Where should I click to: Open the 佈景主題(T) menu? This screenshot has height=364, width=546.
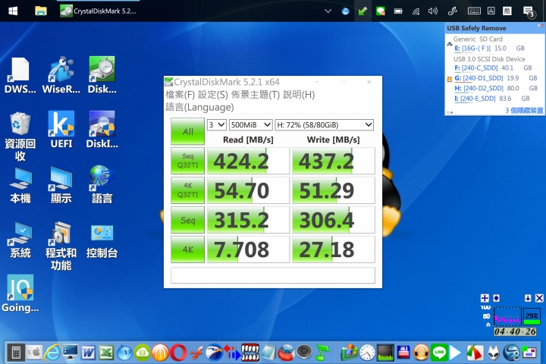(x=256, y=95)
